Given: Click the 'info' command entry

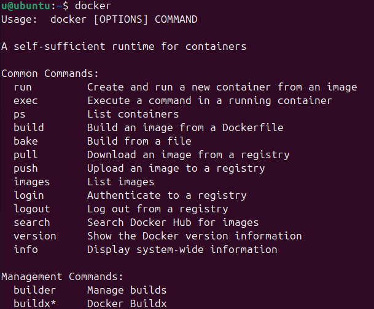Looking at the screenshot, I should pyautogui.click(x=26, y=249).
